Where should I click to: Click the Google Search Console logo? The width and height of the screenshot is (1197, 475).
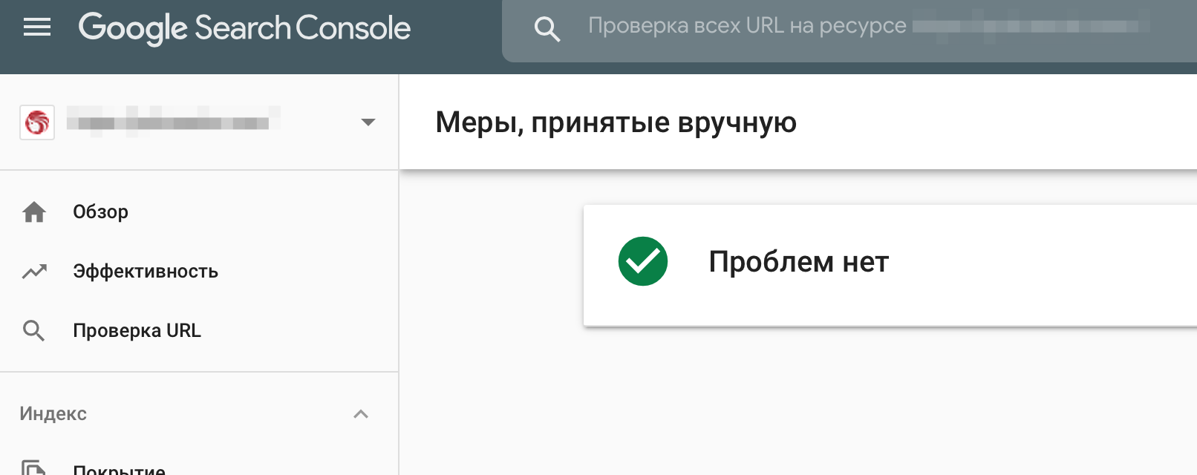pos(244,28)
